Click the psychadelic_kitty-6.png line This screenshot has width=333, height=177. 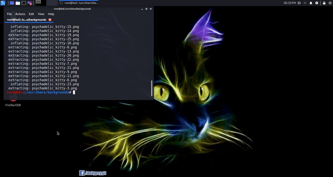pyautogui.click(x=42, y=80)
